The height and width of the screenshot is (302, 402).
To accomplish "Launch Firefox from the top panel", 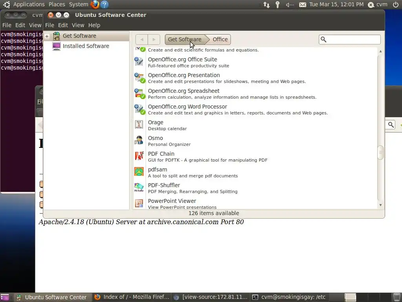I will (95, 4).
